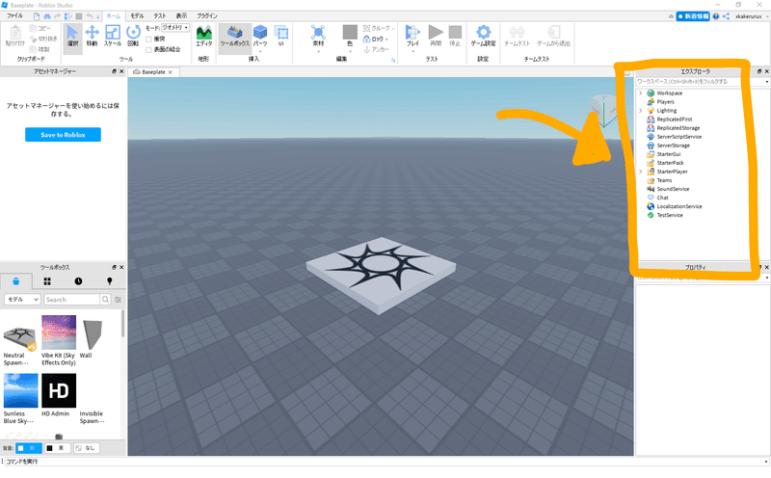Open the UI insert button
The height and width of the screenshot is (478, 771).
click(x=281, y=36)
